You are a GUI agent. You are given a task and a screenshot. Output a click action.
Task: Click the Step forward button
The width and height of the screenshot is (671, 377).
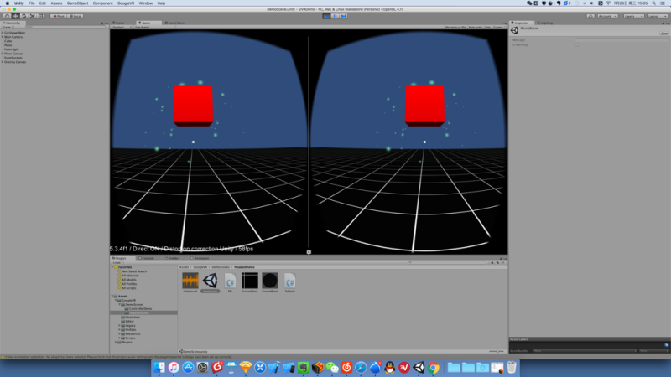344,16
